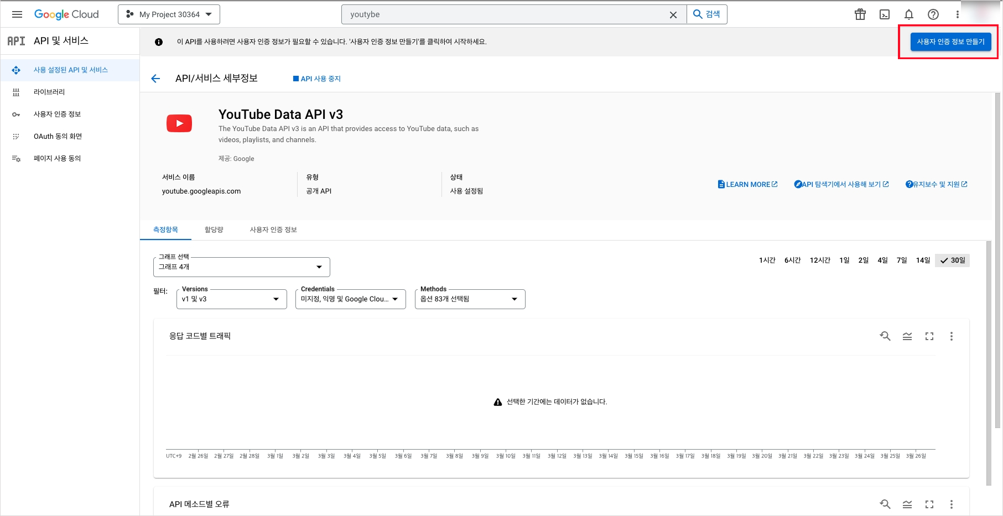1003x516 pixels.
Task: Click the Google Cloud logo
Action: coord(66,14)
